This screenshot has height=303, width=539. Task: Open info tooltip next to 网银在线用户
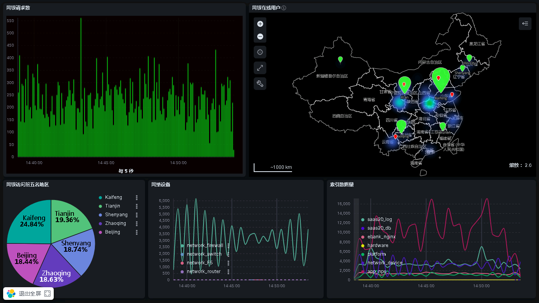pos(284,8)
